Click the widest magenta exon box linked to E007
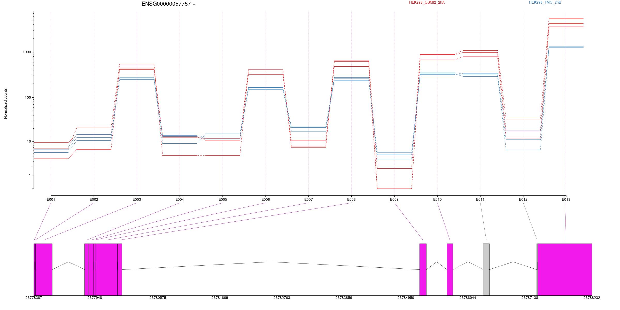Viewport: 620px width, 310px height. (107, 269)
